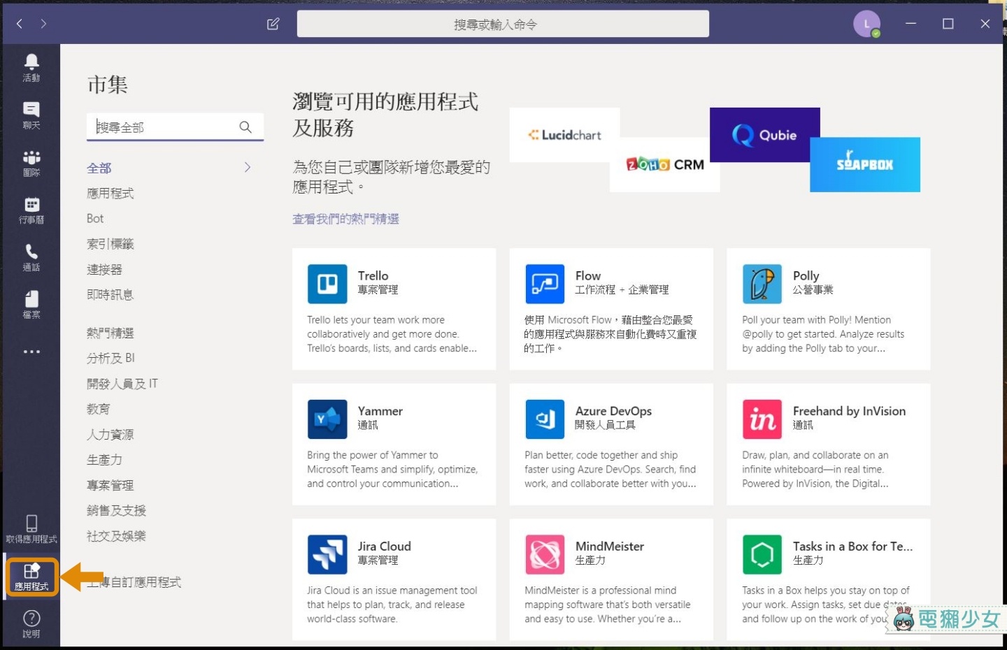
Task: Select the 即時訊息 category
Action: pyautogui.click(x=110, y=294)
